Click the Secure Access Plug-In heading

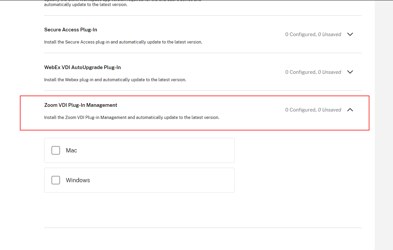click(x=71, y=30)
